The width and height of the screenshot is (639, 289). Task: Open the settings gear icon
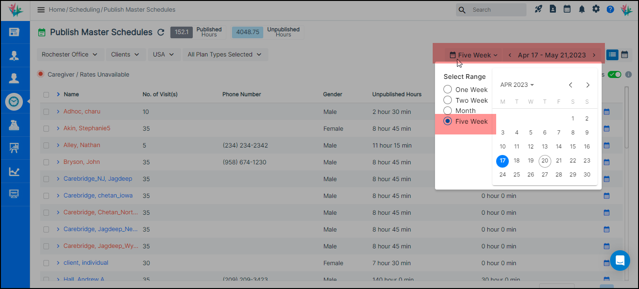596,9
